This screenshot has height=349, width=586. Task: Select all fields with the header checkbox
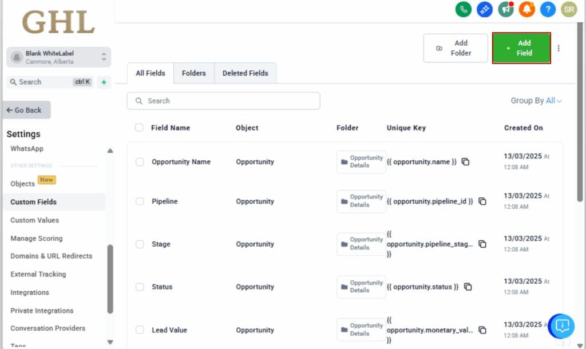pyautogui.click(x=139, y=128)
